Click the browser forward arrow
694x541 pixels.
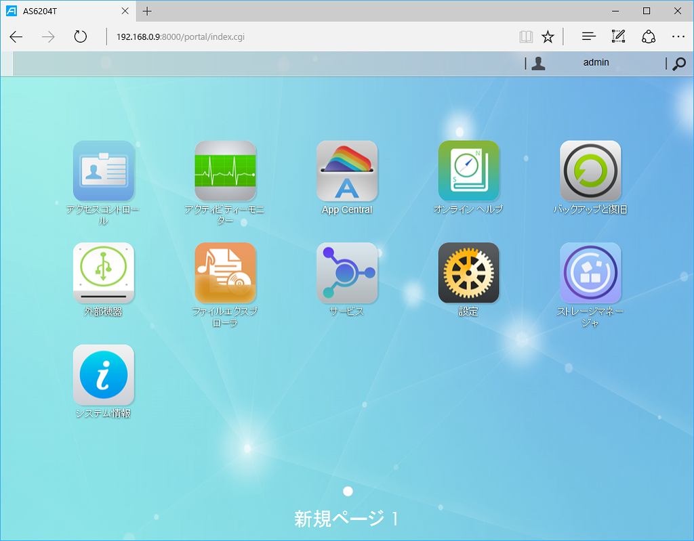[48, 37]
